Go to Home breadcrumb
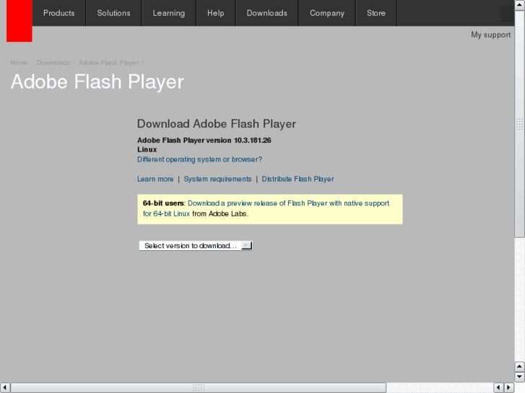The width and height of the screenshot is (525, 393). (19, 63)
